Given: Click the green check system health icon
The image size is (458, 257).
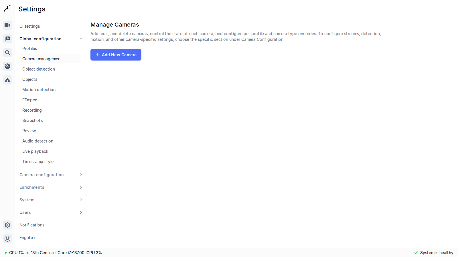Looking at the screenshot, I should click(416, 253).
